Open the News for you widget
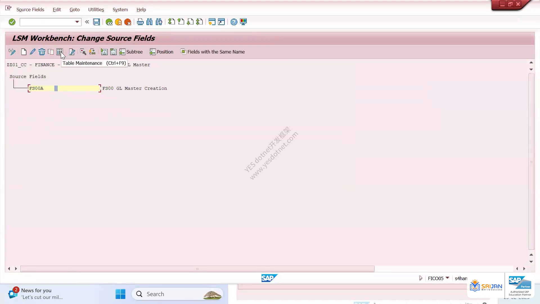 point(35,294)
